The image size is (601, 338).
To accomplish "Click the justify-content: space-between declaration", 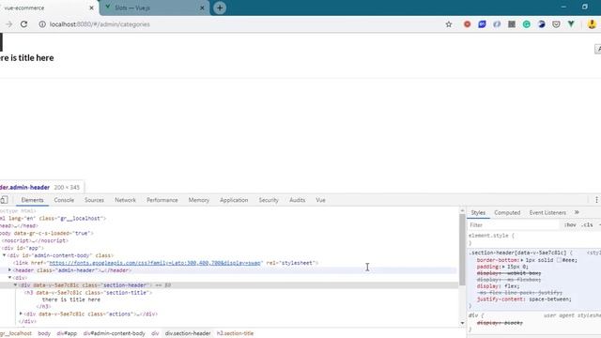I will point(524,300).
